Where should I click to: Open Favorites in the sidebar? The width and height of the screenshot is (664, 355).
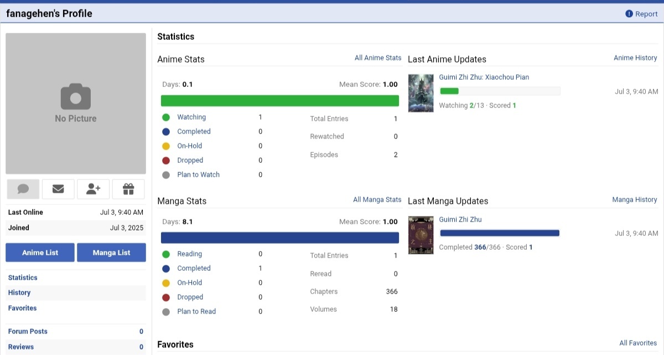coord(22,308)
